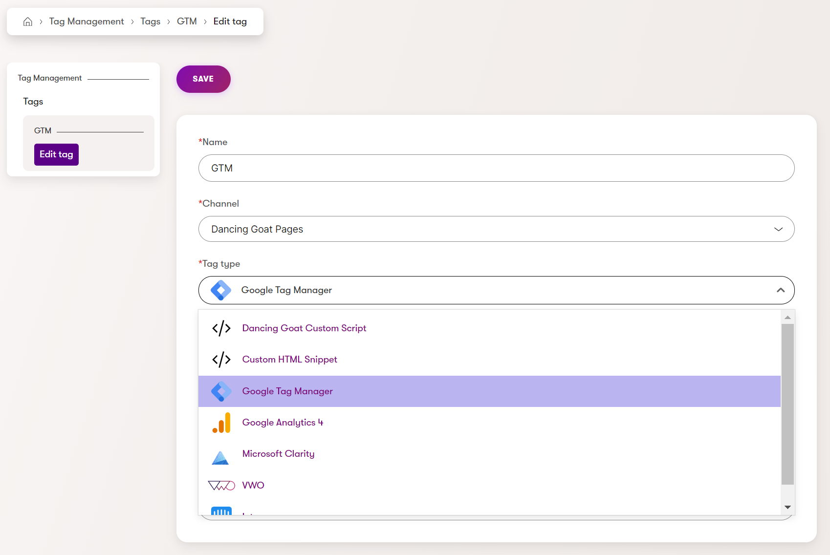Click the dropdown list scroll-up arrow

[x=787, y=318]
